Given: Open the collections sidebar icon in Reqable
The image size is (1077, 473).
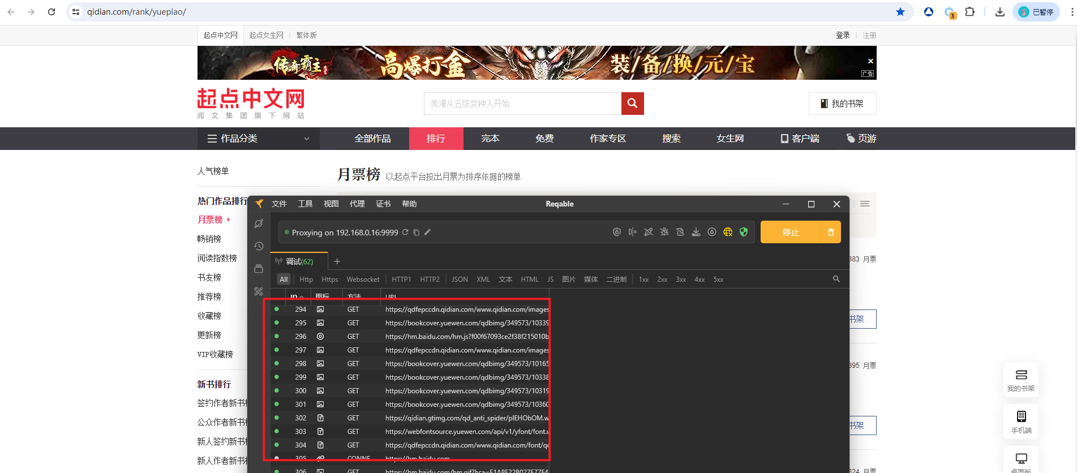Looking at the screenshot, I should (x=259, y=269).
